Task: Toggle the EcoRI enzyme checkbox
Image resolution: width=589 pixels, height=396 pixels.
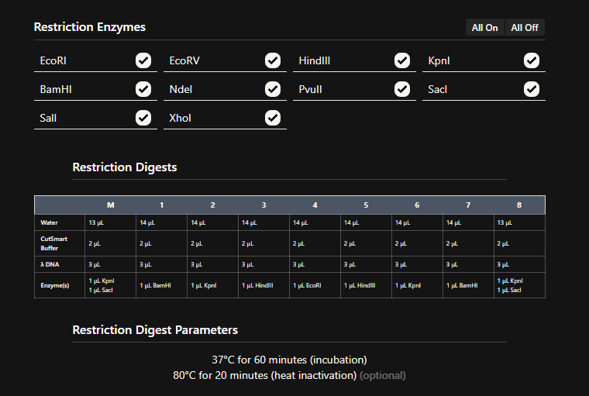Action: pos(143,60)
